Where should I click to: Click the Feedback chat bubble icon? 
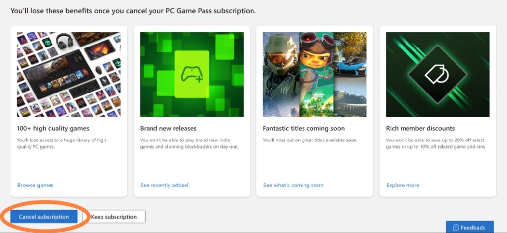click(456, 227)
